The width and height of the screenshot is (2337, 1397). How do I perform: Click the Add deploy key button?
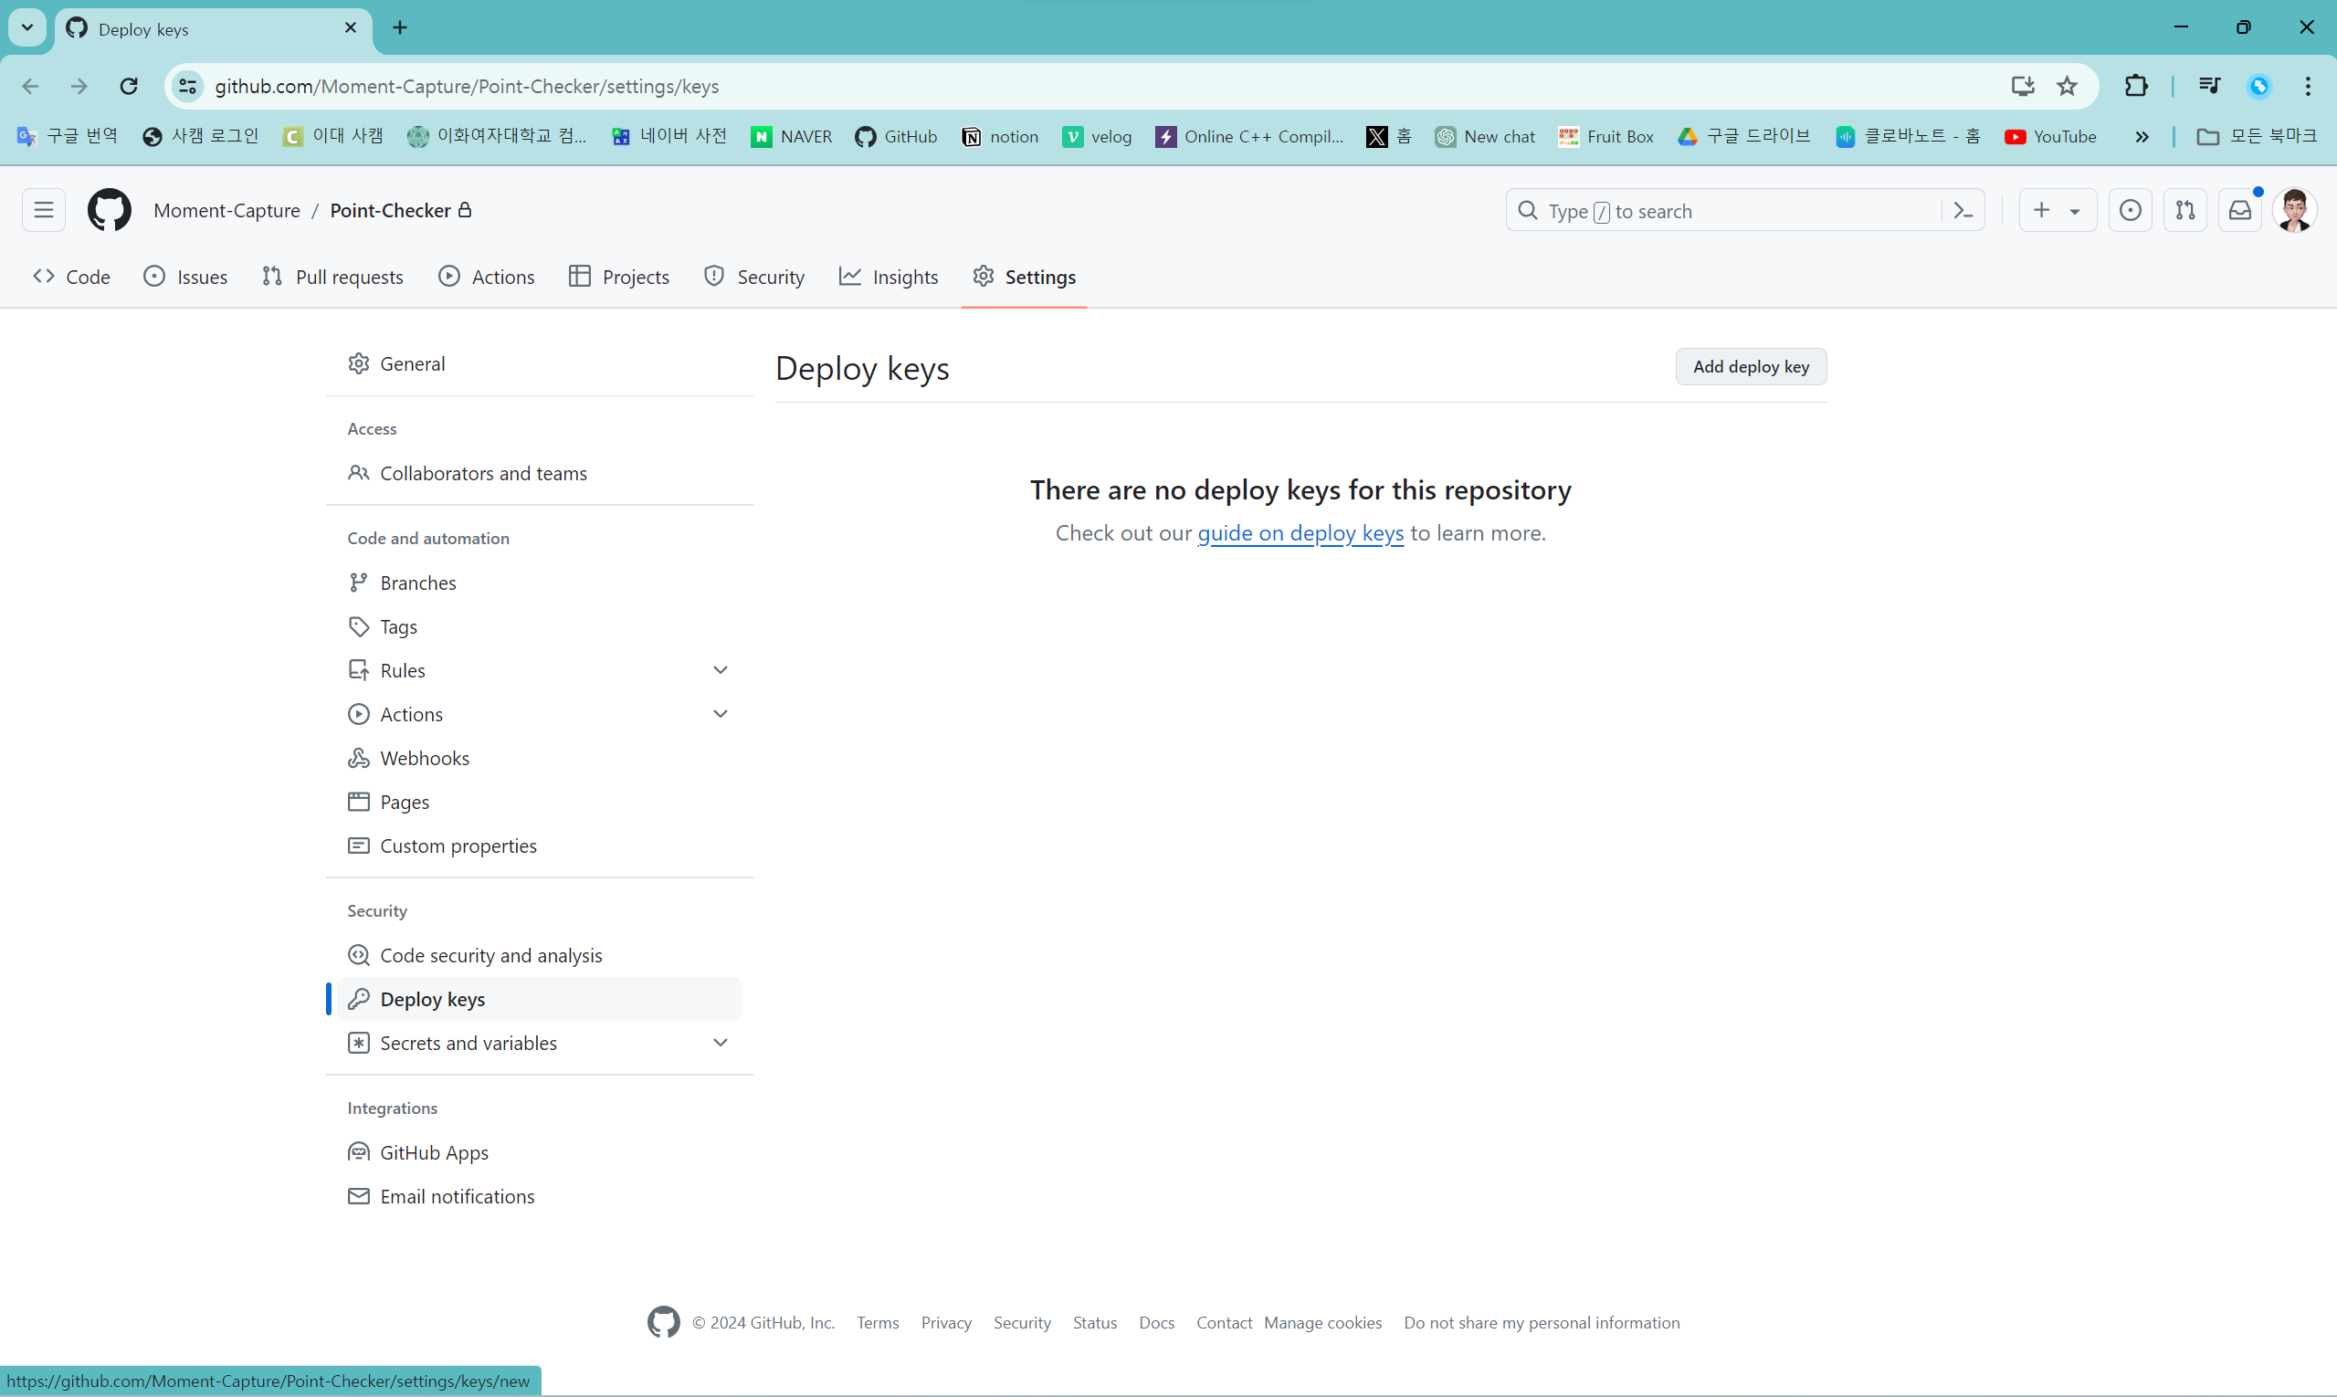click(1751, 367)
